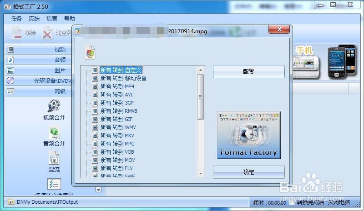Click 转换完成后:关闭电脑 status bar option
The image size is (364, 211).
[x=323, y=202]
